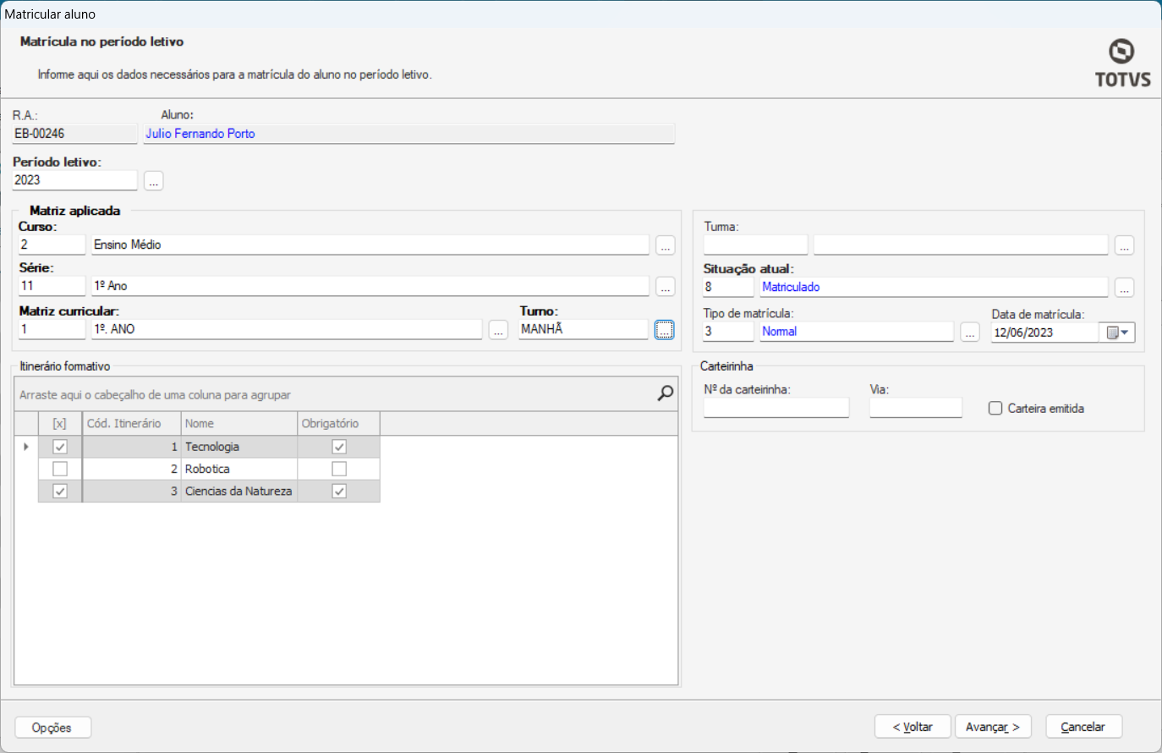Check the Carteira emitida checkbox
Screen dimensions: 1162x753
coord(995,408)
